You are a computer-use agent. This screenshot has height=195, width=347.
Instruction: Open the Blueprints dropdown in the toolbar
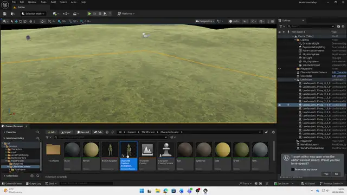pos(66,14)
